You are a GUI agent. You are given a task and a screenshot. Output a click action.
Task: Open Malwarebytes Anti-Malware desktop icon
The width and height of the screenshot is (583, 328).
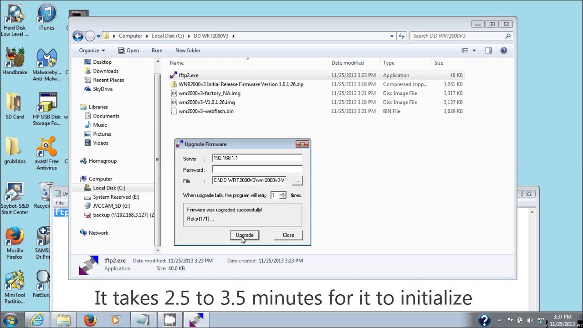[46, 65]
